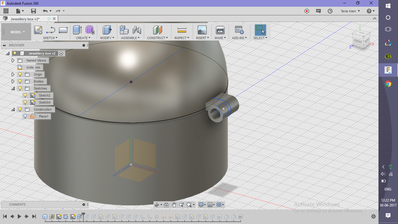The width and height of the screenshot is (398, 224).
Task: Close the Jewellery box v2 tab
Action: tap(54, 19)
